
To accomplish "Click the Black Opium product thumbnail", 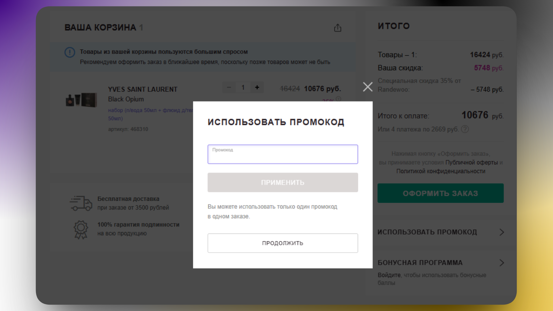I will (81, 100).
